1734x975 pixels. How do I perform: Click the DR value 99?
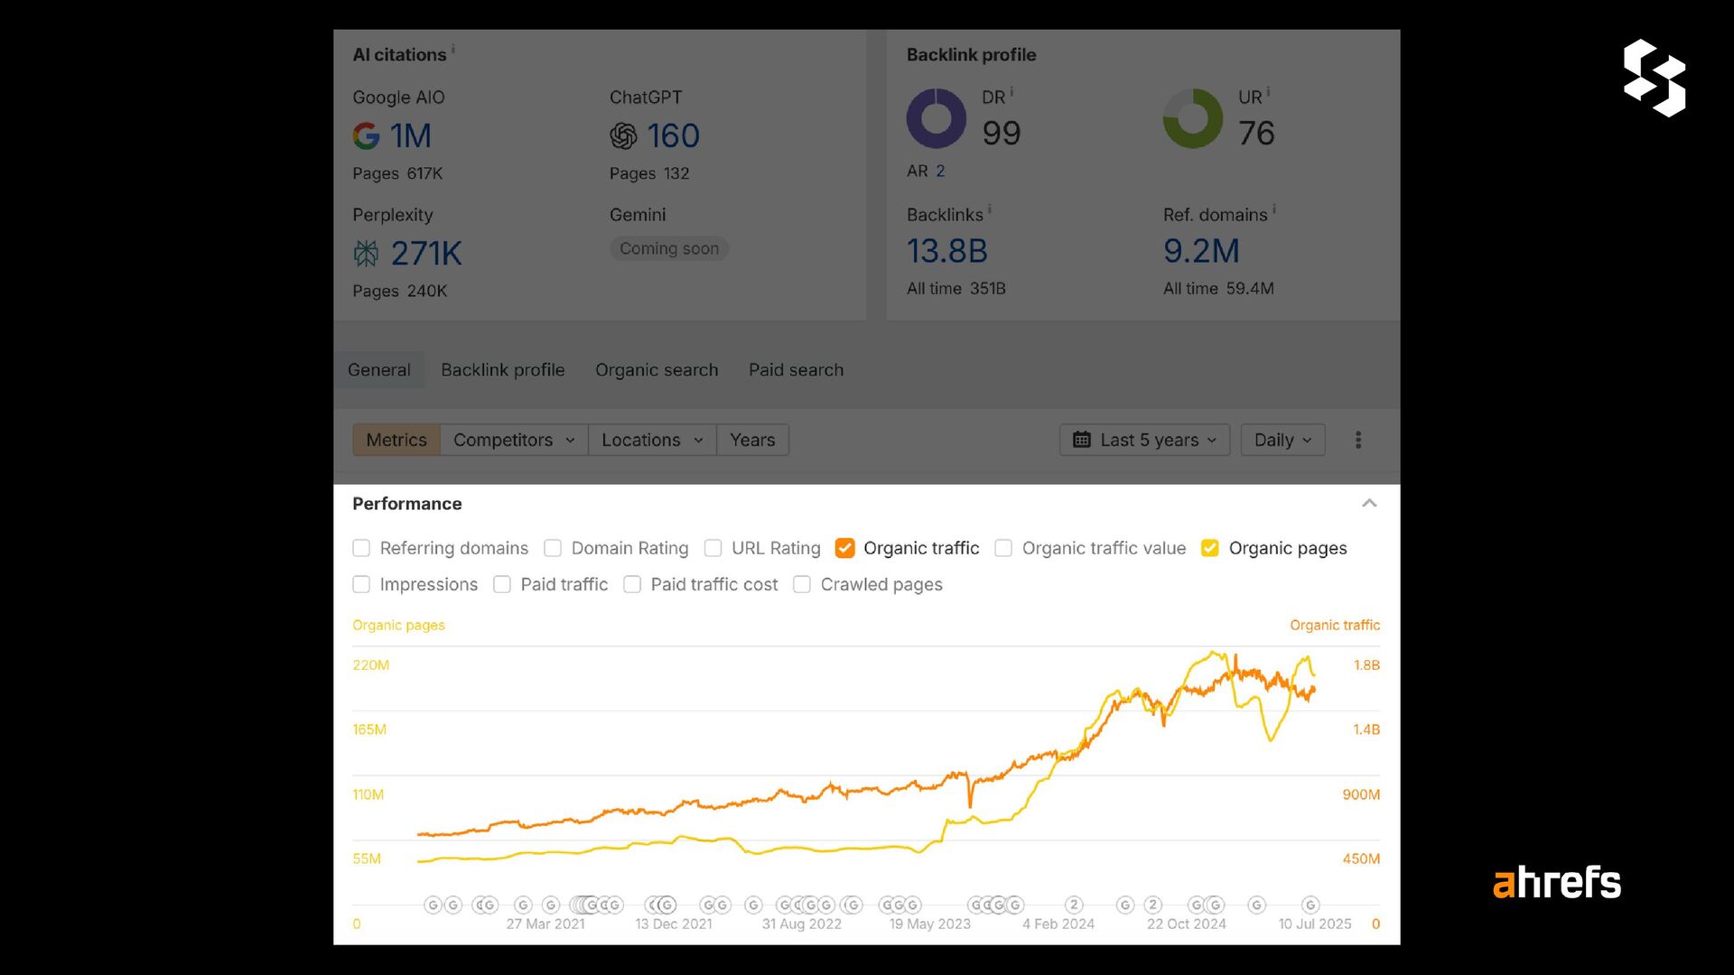click(1002, 134)
